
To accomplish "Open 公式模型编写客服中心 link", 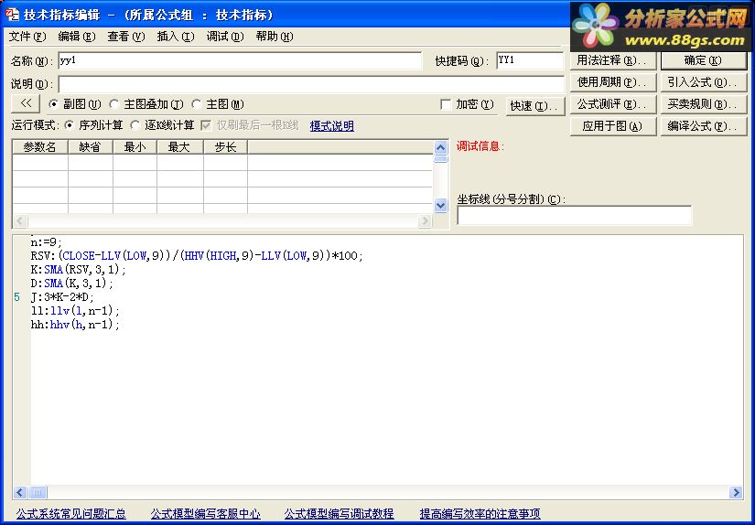I will tap(206, 514).
